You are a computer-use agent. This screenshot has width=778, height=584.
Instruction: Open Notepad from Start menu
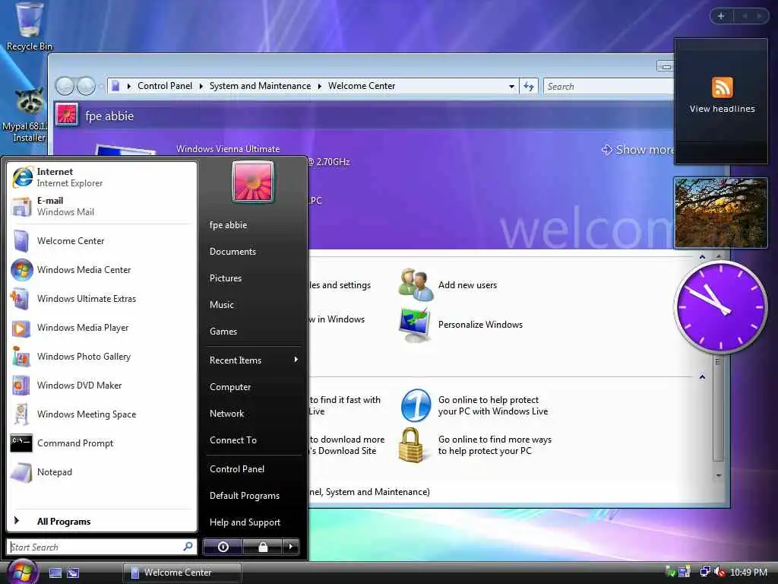(102, 471)
